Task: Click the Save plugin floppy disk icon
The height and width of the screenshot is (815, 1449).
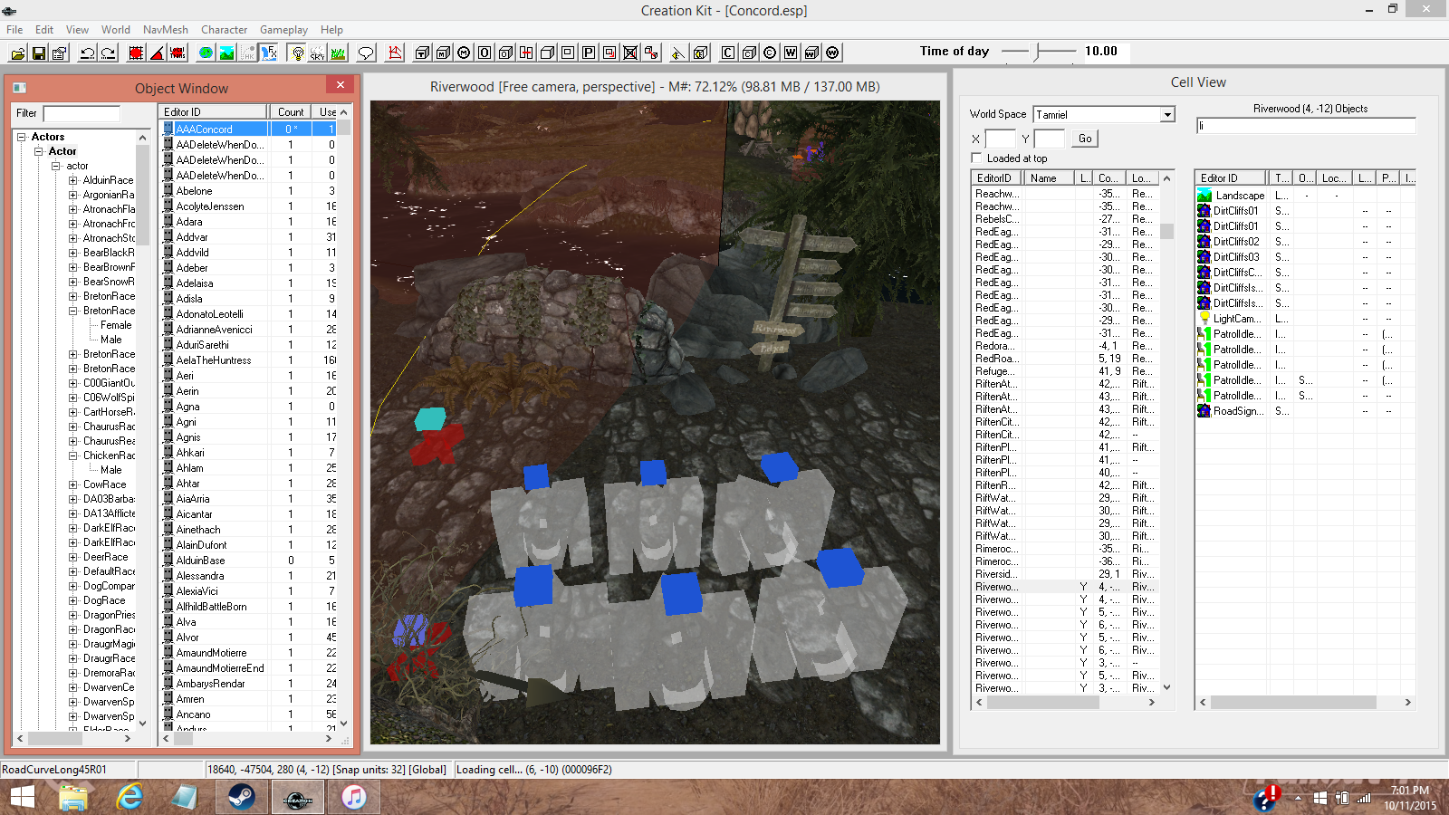Action: [39, 53]
